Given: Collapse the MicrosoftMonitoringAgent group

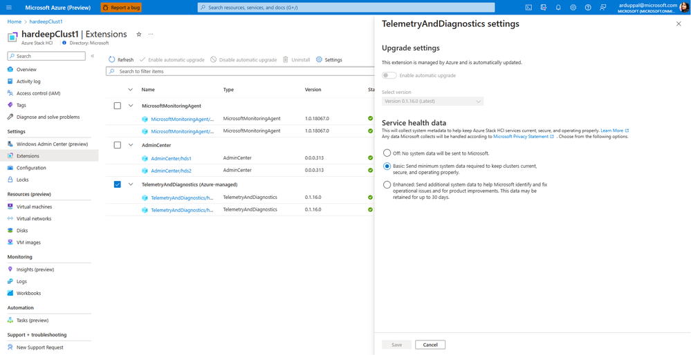Looking at the screenshot, I should (x=130, y=106).
